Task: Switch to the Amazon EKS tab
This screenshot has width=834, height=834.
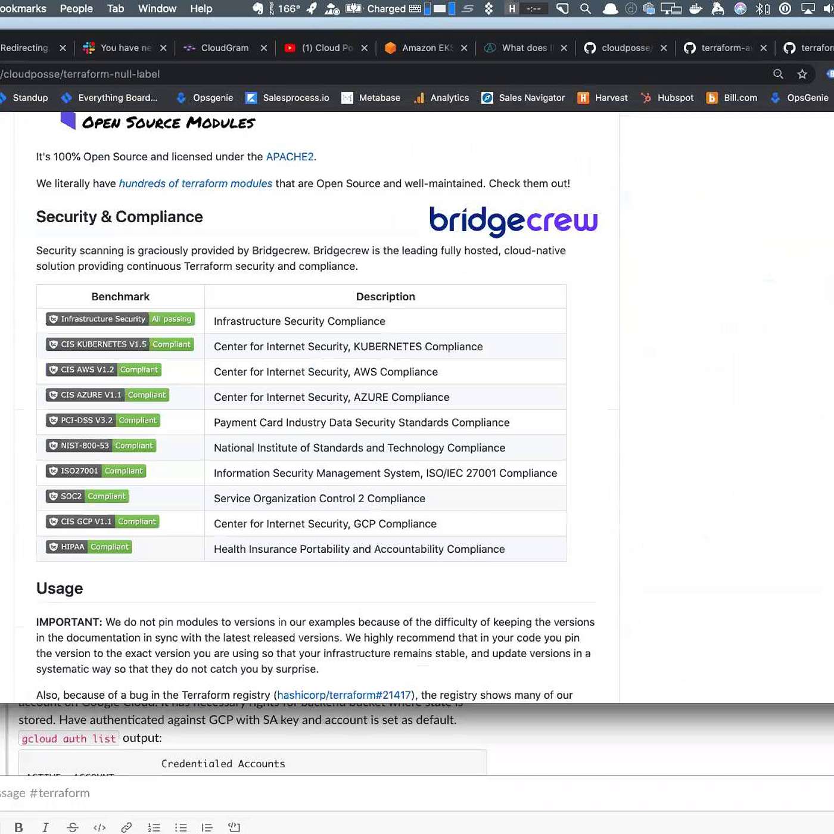Action: tap(426, 48)
